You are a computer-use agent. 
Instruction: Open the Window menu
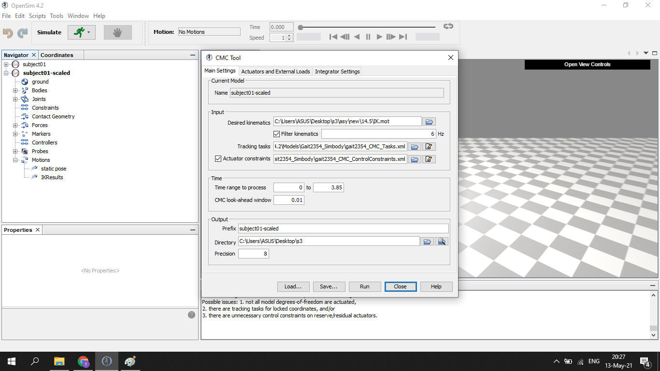tap(78, 16)
